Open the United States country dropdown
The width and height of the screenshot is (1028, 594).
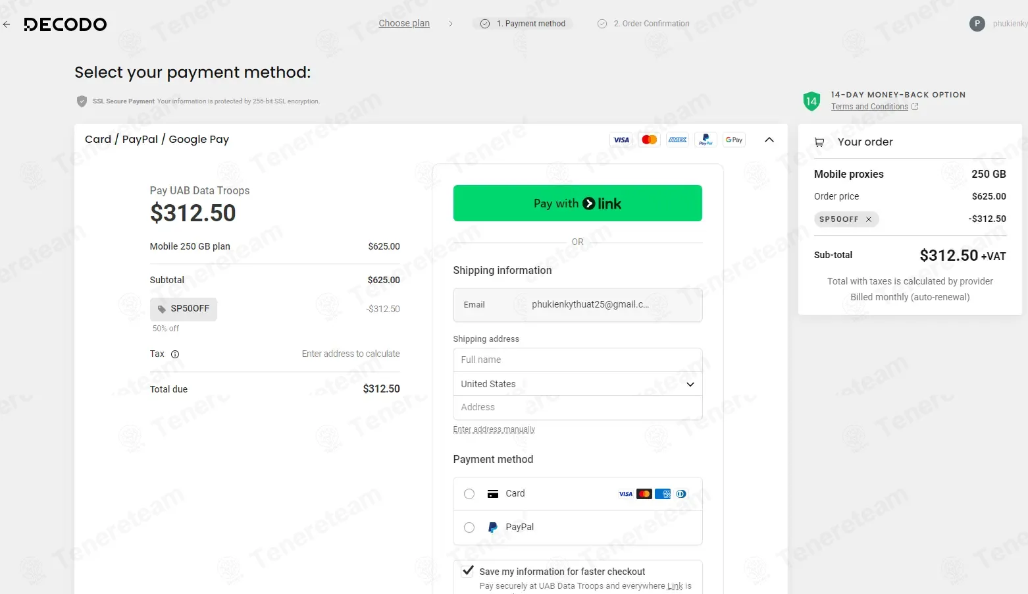577,384
